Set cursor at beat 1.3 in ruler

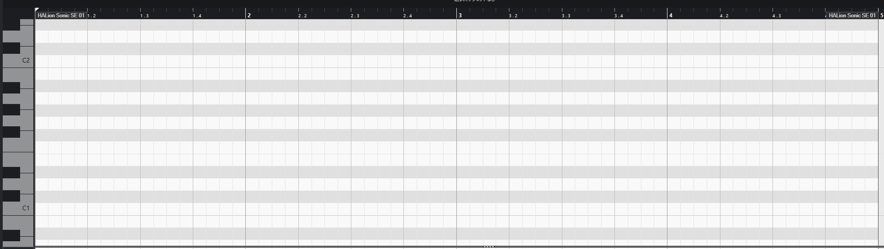point(144,16)
